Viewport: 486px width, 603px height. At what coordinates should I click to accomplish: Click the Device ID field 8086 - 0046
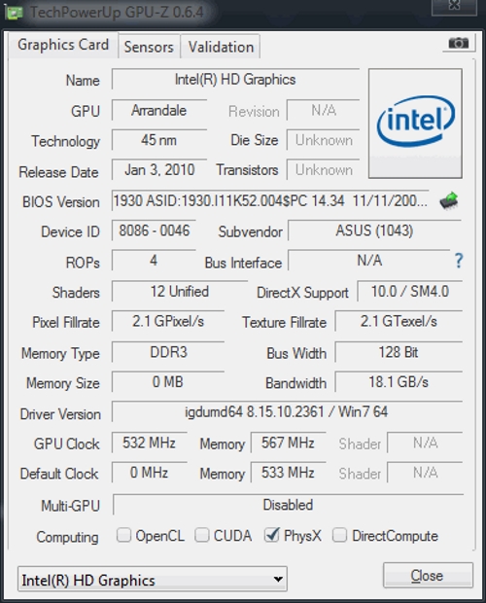[x=154, y=231]
